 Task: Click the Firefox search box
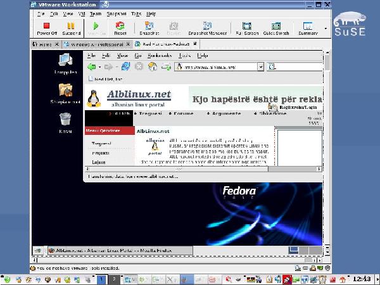point(295,66)
